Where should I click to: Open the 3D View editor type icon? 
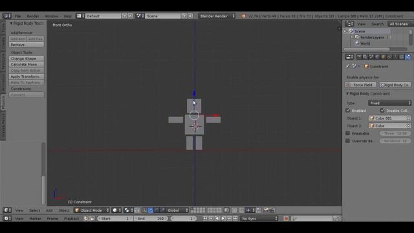click(7, 210)
